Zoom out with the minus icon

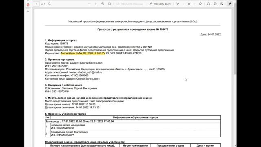89,4
